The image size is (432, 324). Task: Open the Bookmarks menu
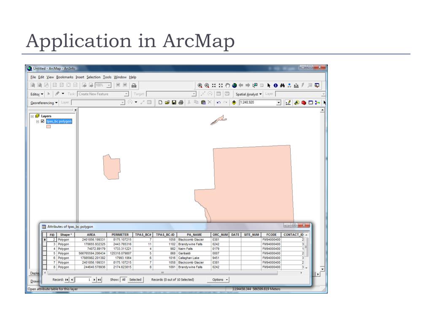65,77
